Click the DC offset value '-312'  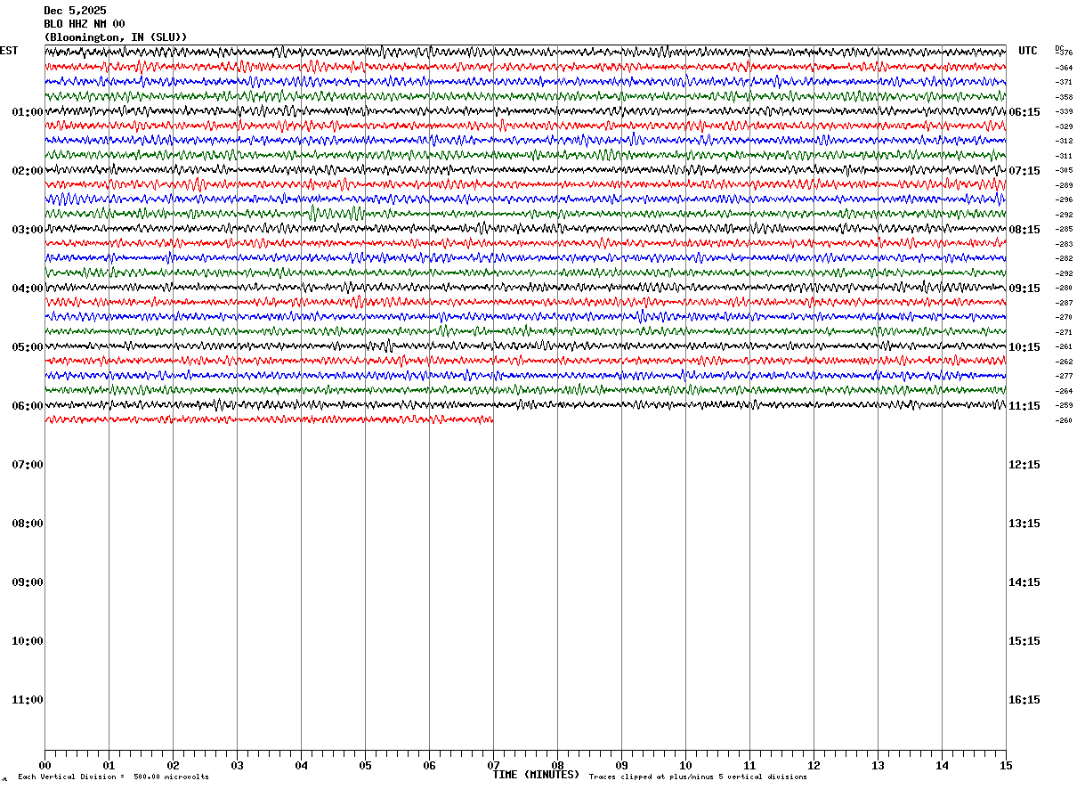(1064, 141)
